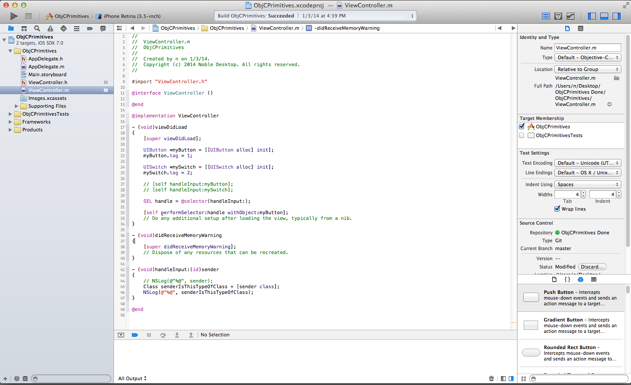
Task: Pause program execution in the debug bar
Action: (x=149, y=335)
